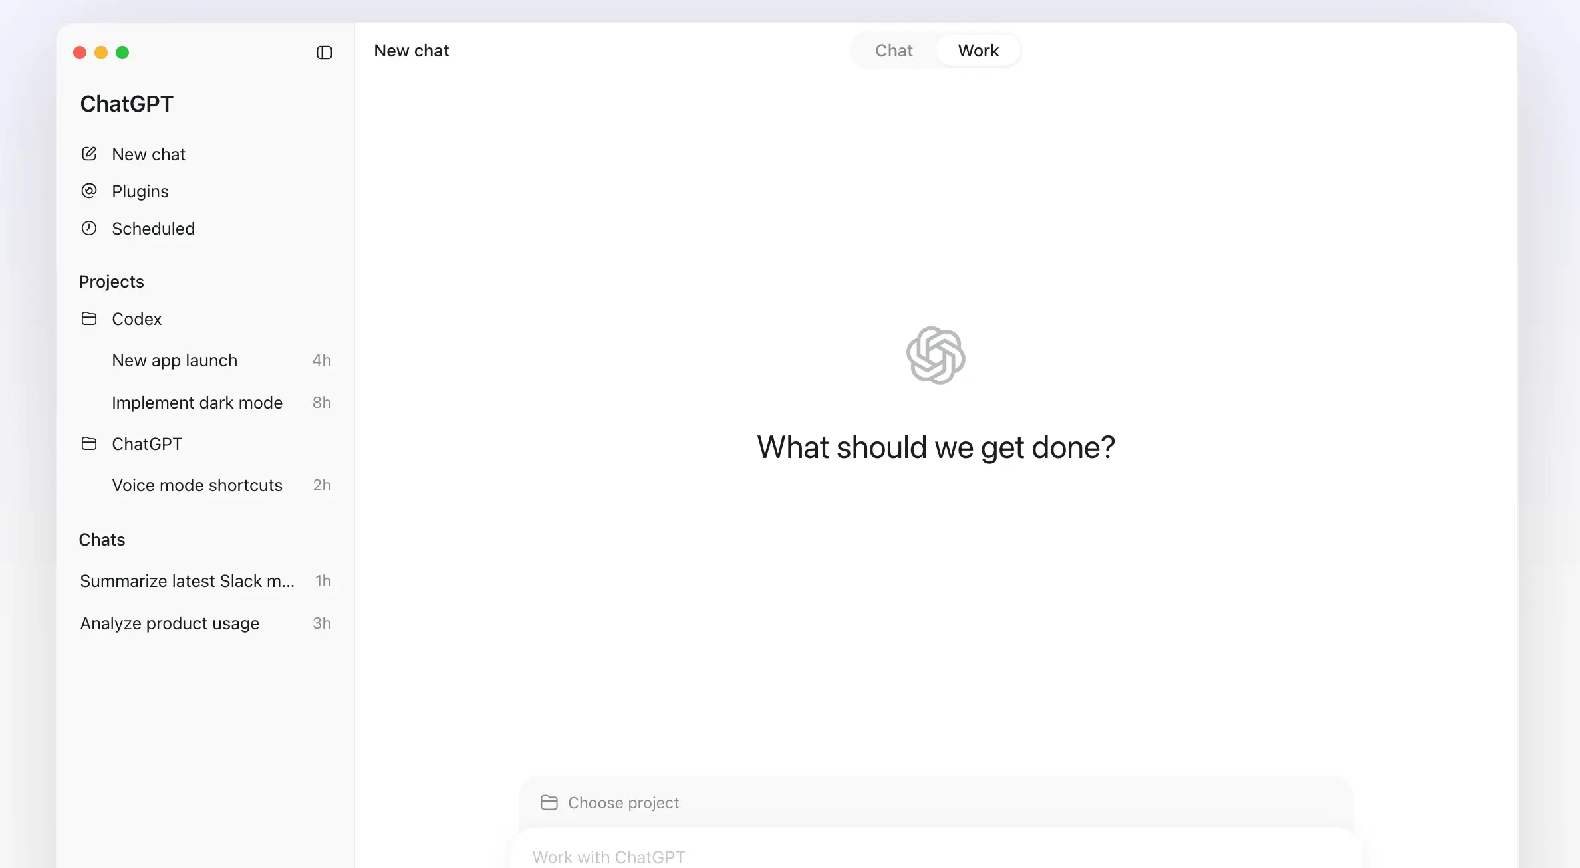Click the 8h timestamp on Implement dark mode

(x=322, y=403)
